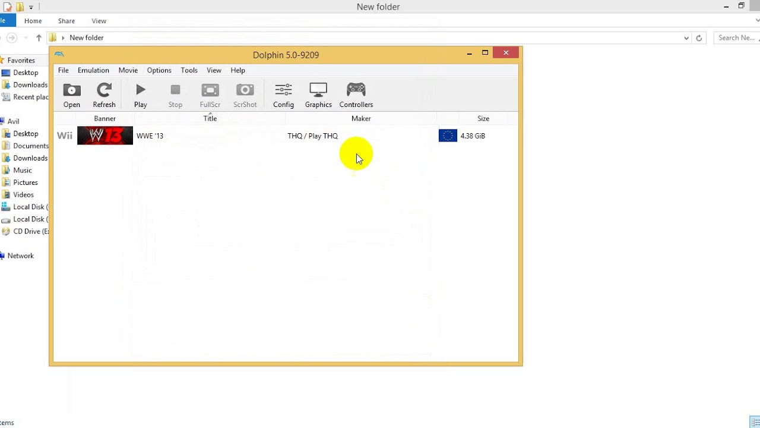The height and width of the screenshot is (428, 760).
Task: Expand the address bar breadcrumb chevron
Action: pyautogui.click(x=63, y=38)
